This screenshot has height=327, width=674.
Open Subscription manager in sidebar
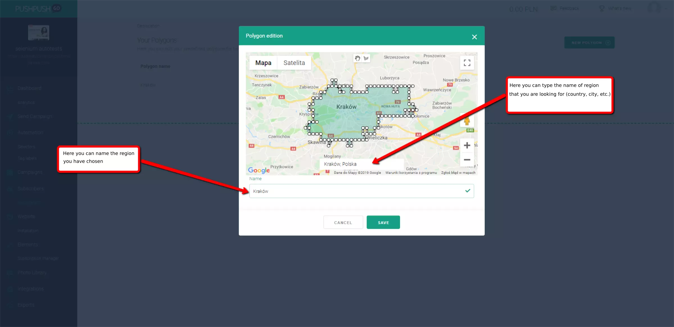pos(38,258)
